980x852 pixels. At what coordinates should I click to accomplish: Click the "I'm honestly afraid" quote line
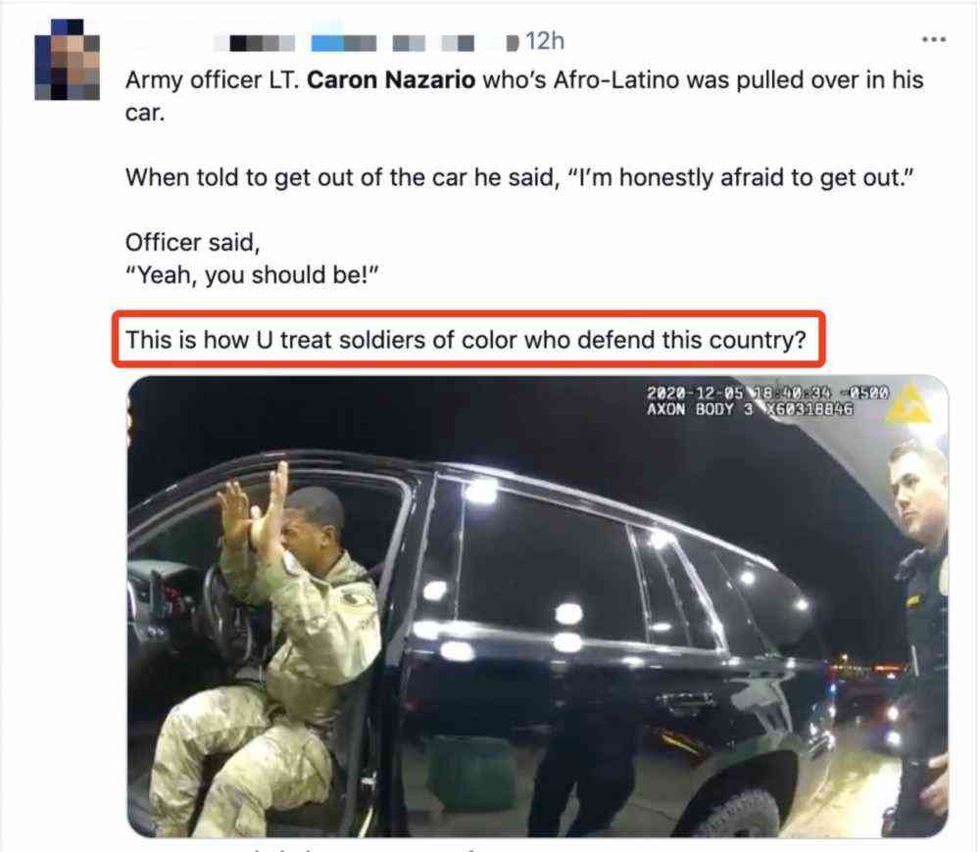[x=519, y=177]
